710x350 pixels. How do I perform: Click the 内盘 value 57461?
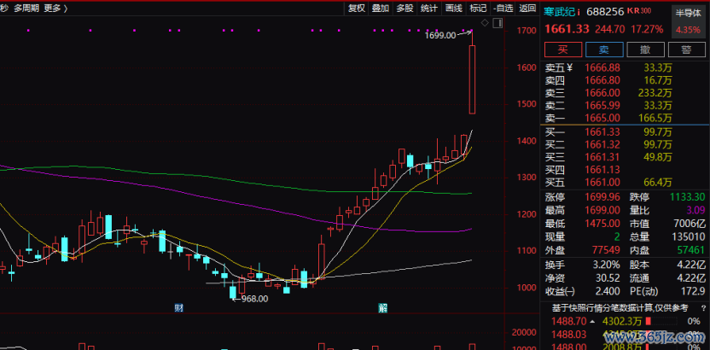coord(691,249)
